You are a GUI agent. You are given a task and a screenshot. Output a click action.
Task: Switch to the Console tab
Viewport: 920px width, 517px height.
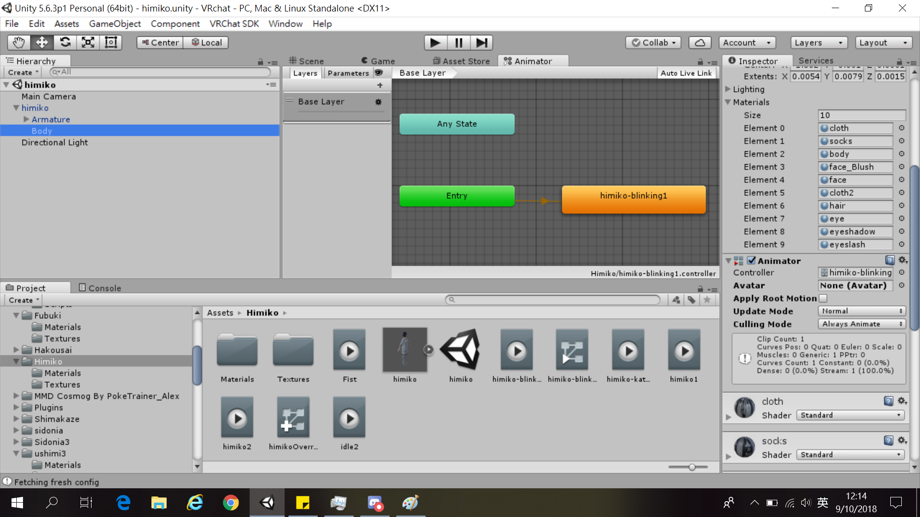(100, 288)
